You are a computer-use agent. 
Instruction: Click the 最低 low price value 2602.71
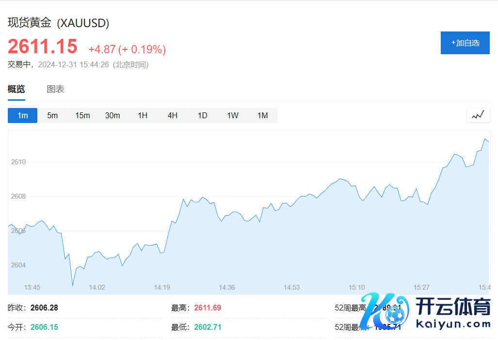tap(208, 327)
